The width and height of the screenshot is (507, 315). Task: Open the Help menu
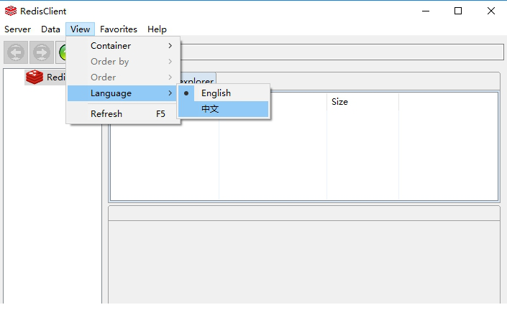coord(157,29)
